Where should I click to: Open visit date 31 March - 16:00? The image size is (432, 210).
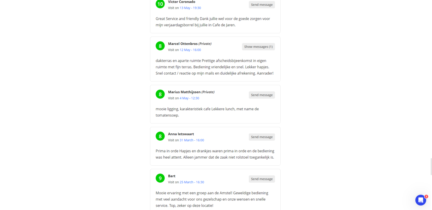(192, 140)
